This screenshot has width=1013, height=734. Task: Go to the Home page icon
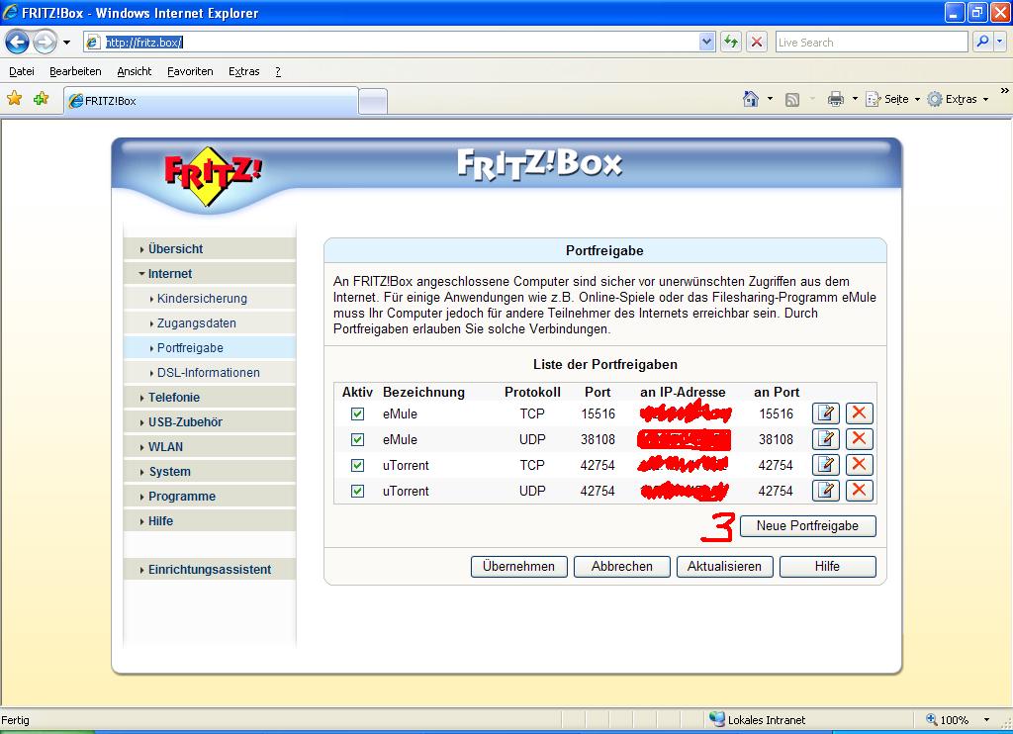(x=751, y=99)
